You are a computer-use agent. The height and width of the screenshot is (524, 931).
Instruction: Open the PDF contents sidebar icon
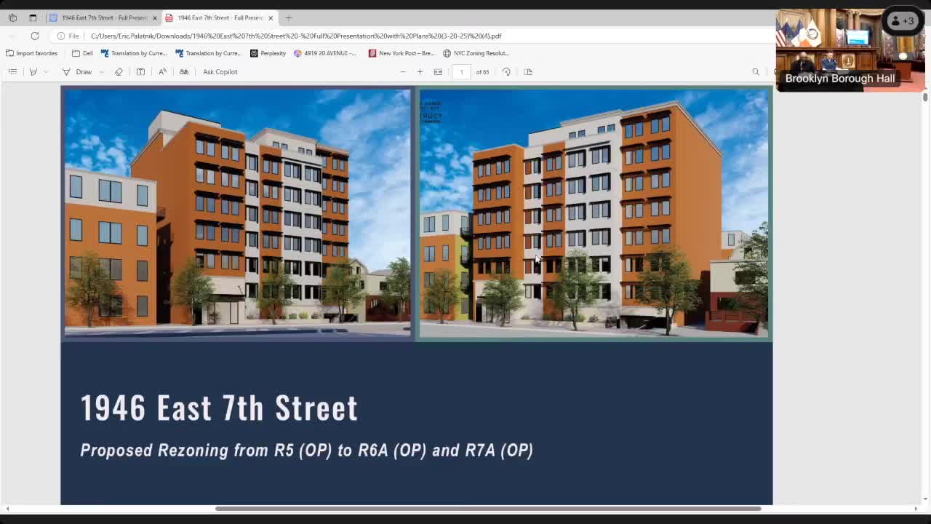(12, 71)
